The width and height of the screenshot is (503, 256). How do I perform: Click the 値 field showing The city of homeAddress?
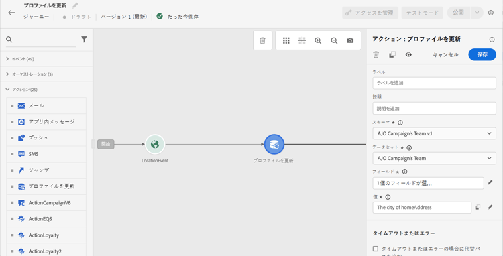(422, 208)
